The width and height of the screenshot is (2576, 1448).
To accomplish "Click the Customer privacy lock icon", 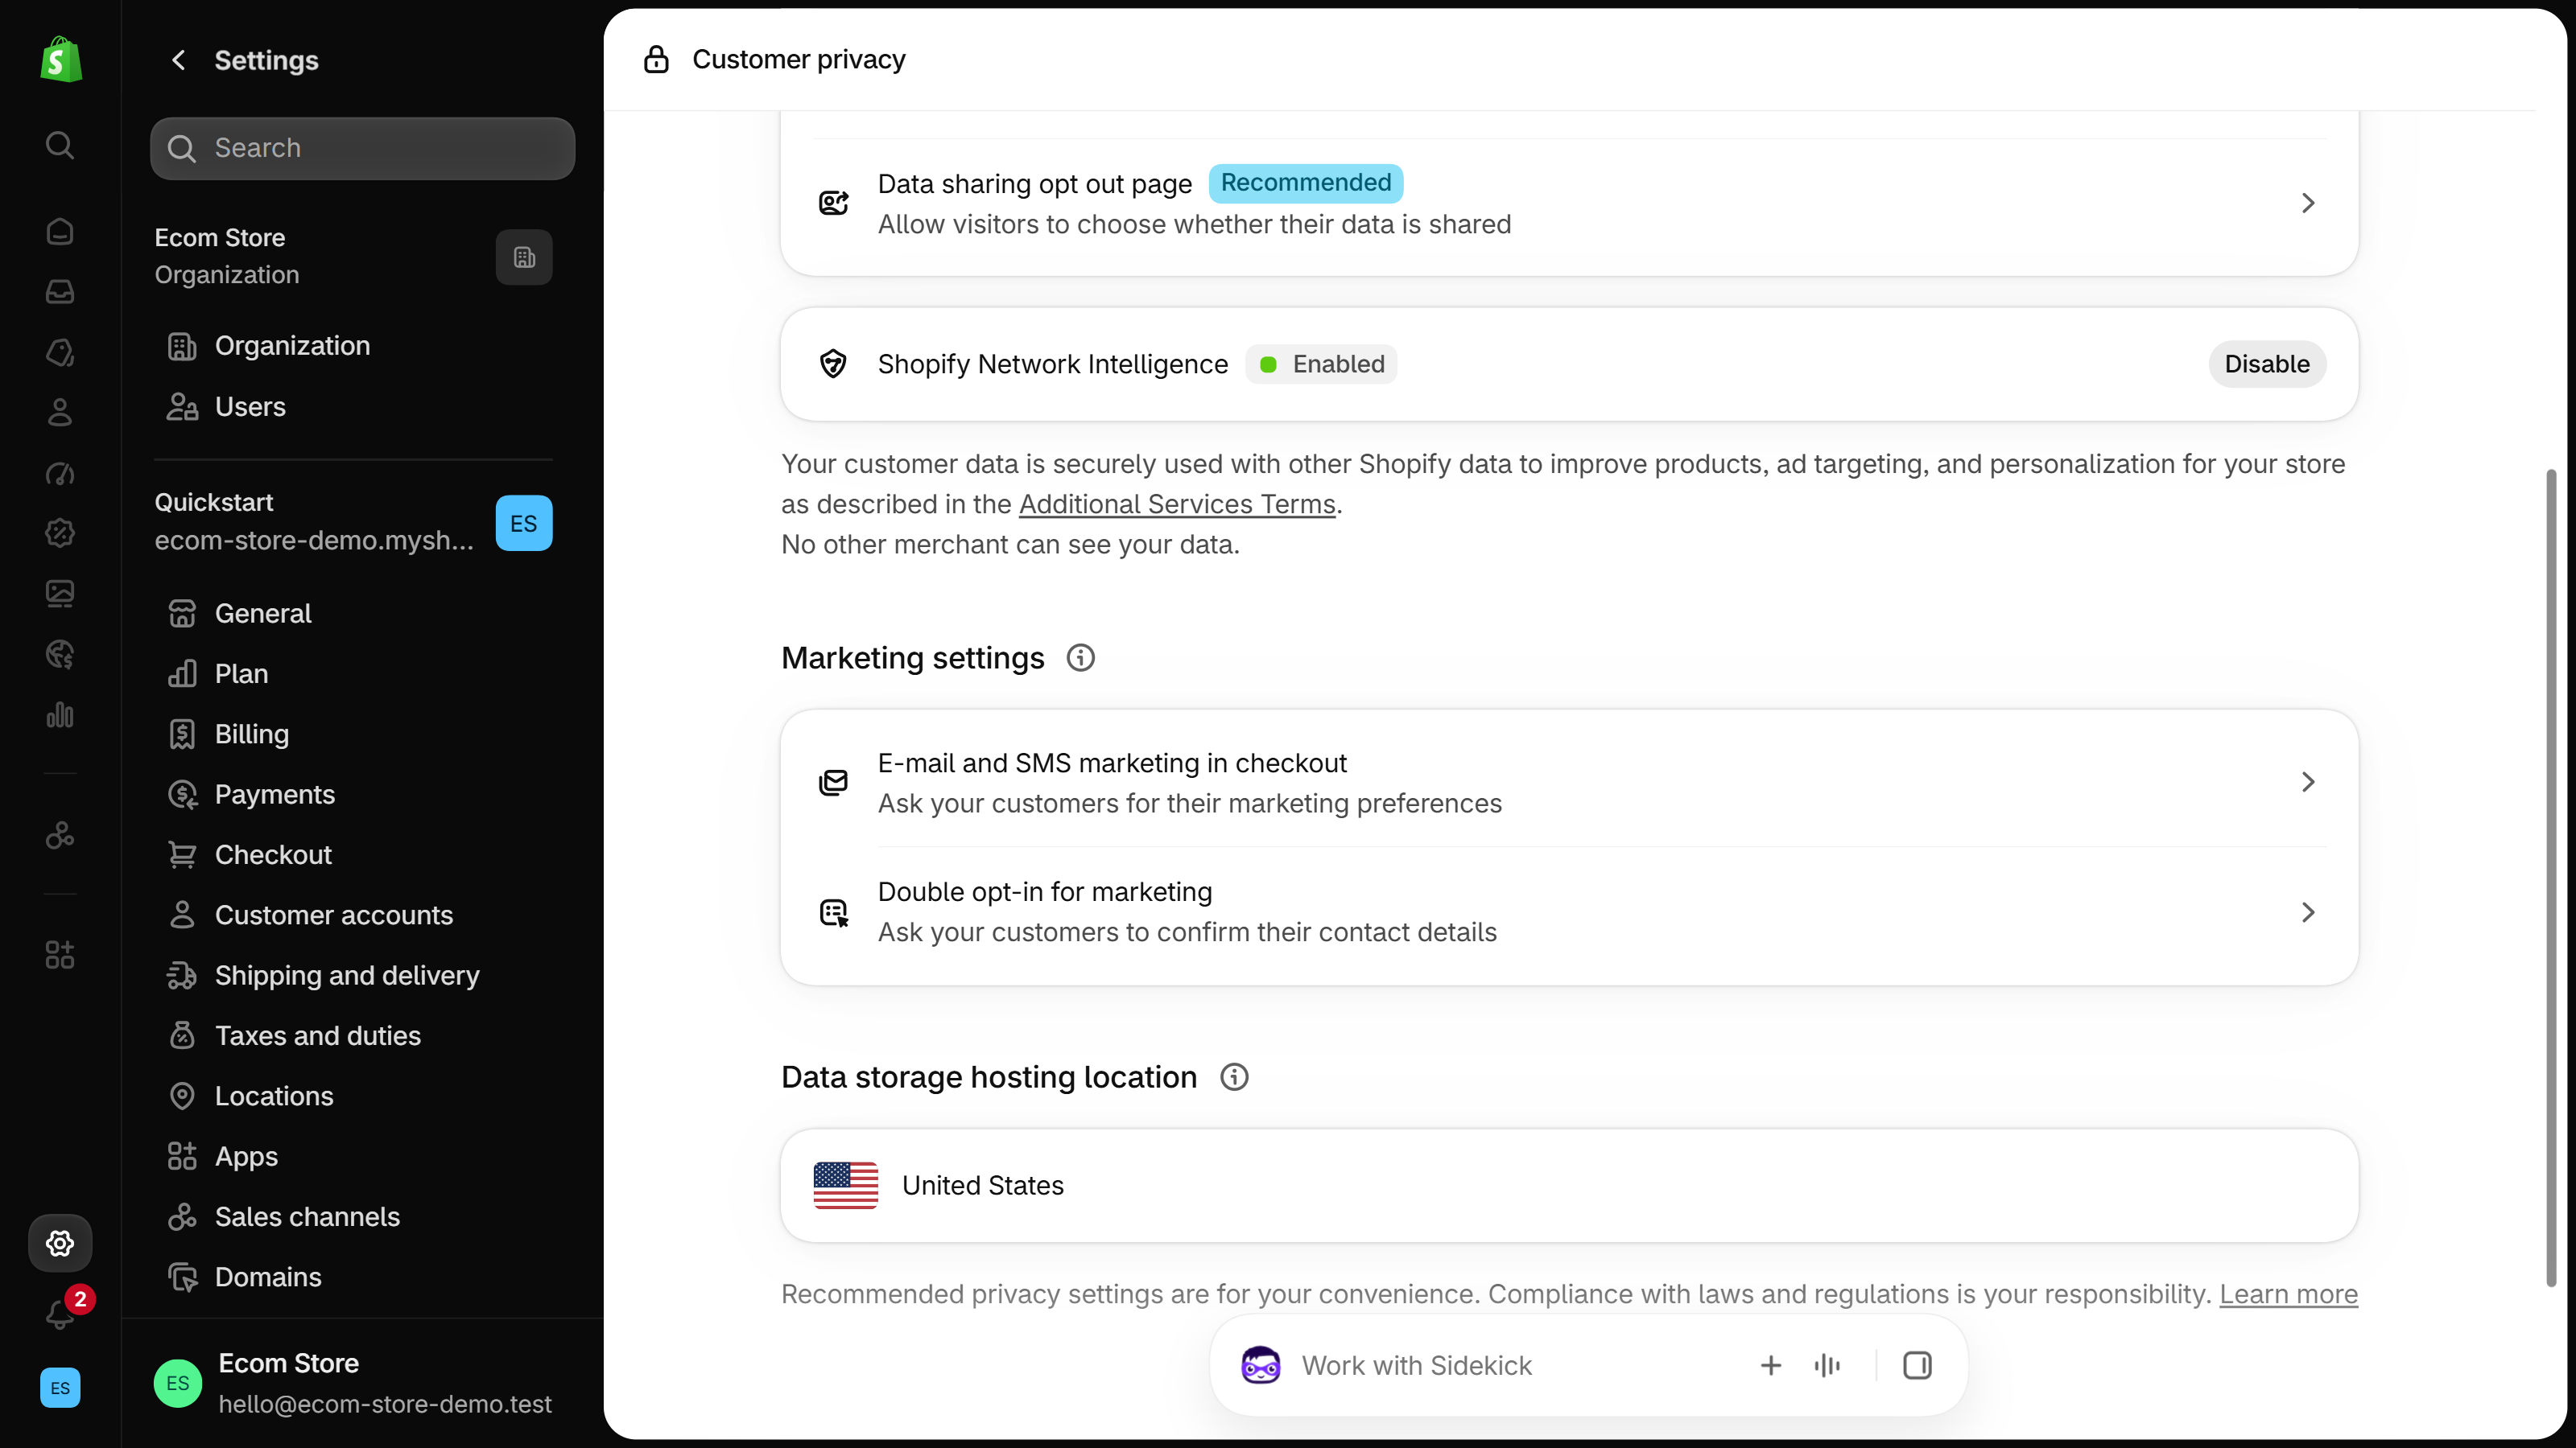I will pyautogui.click(x=656, y=60).
